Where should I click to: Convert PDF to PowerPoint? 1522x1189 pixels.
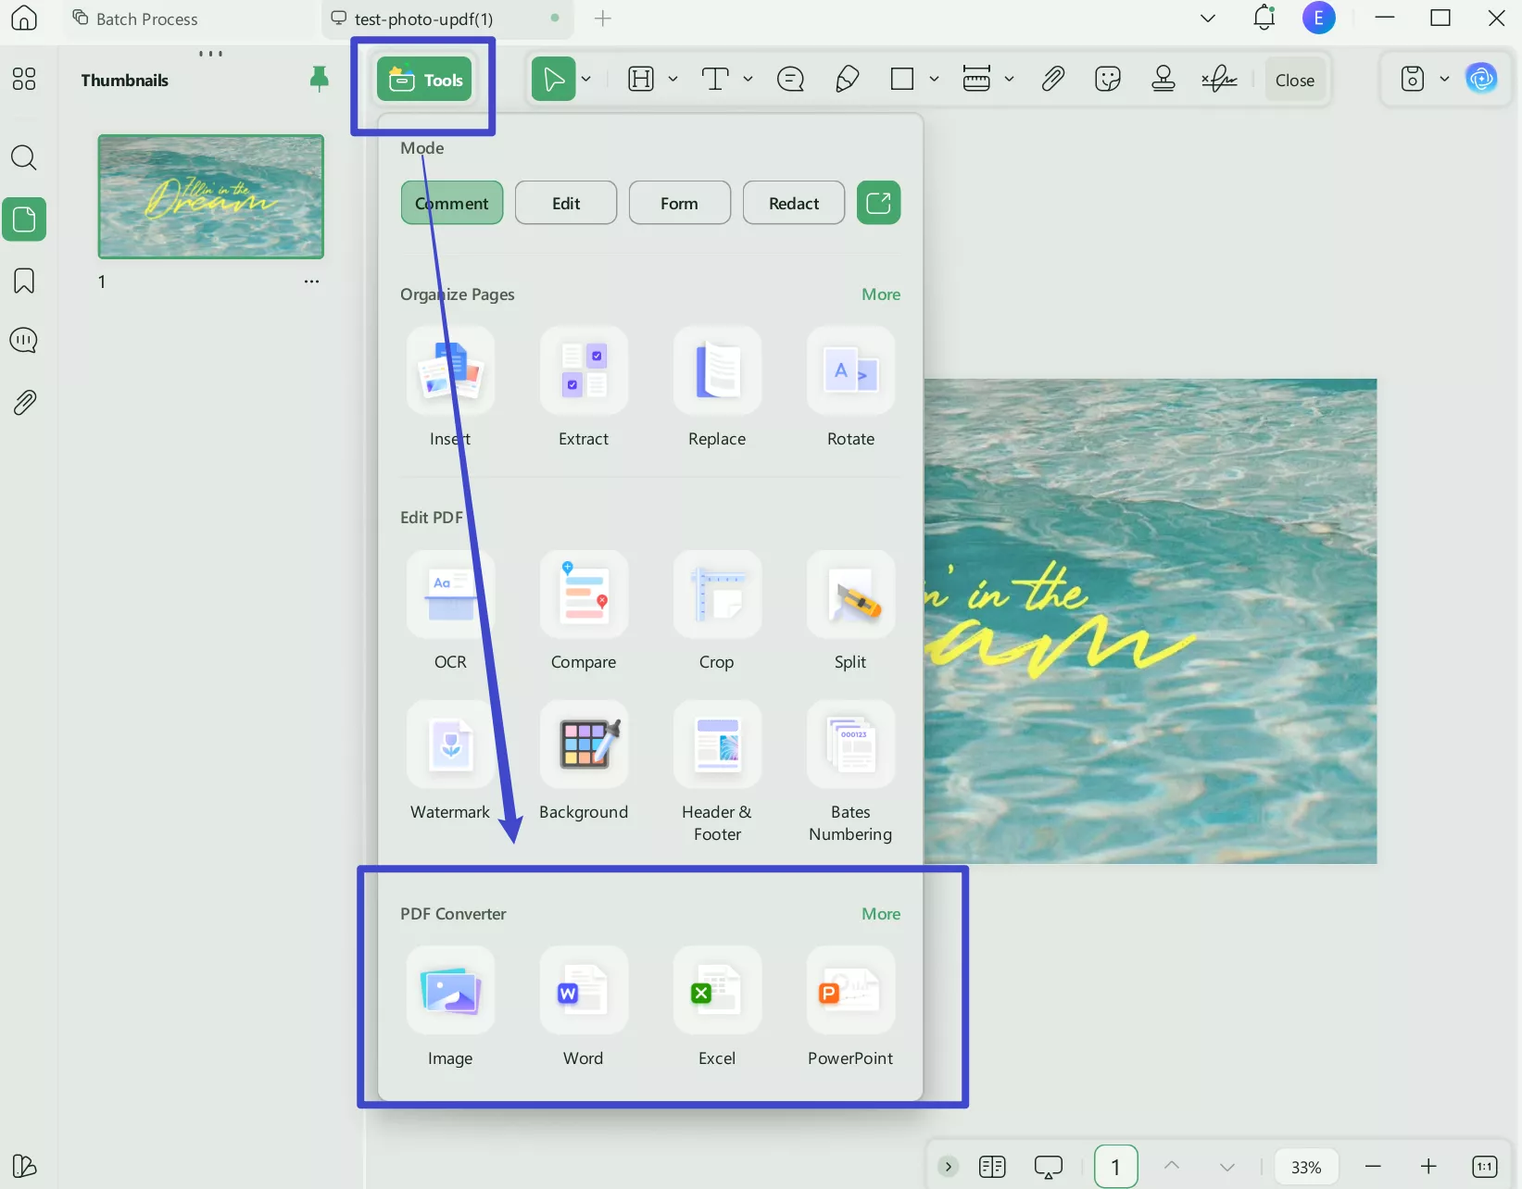(850, 990)
